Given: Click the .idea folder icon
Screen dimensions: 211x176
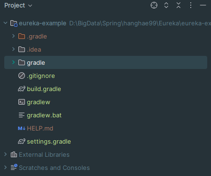Looking at the screenshot, I should [x=22, y=49].
